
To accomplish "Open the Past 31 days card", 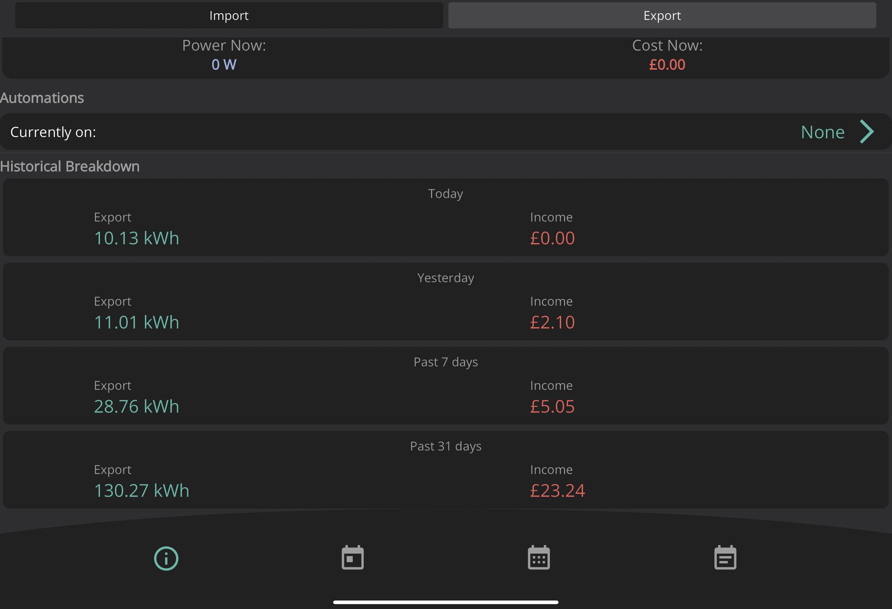I will tap(446, 470).
